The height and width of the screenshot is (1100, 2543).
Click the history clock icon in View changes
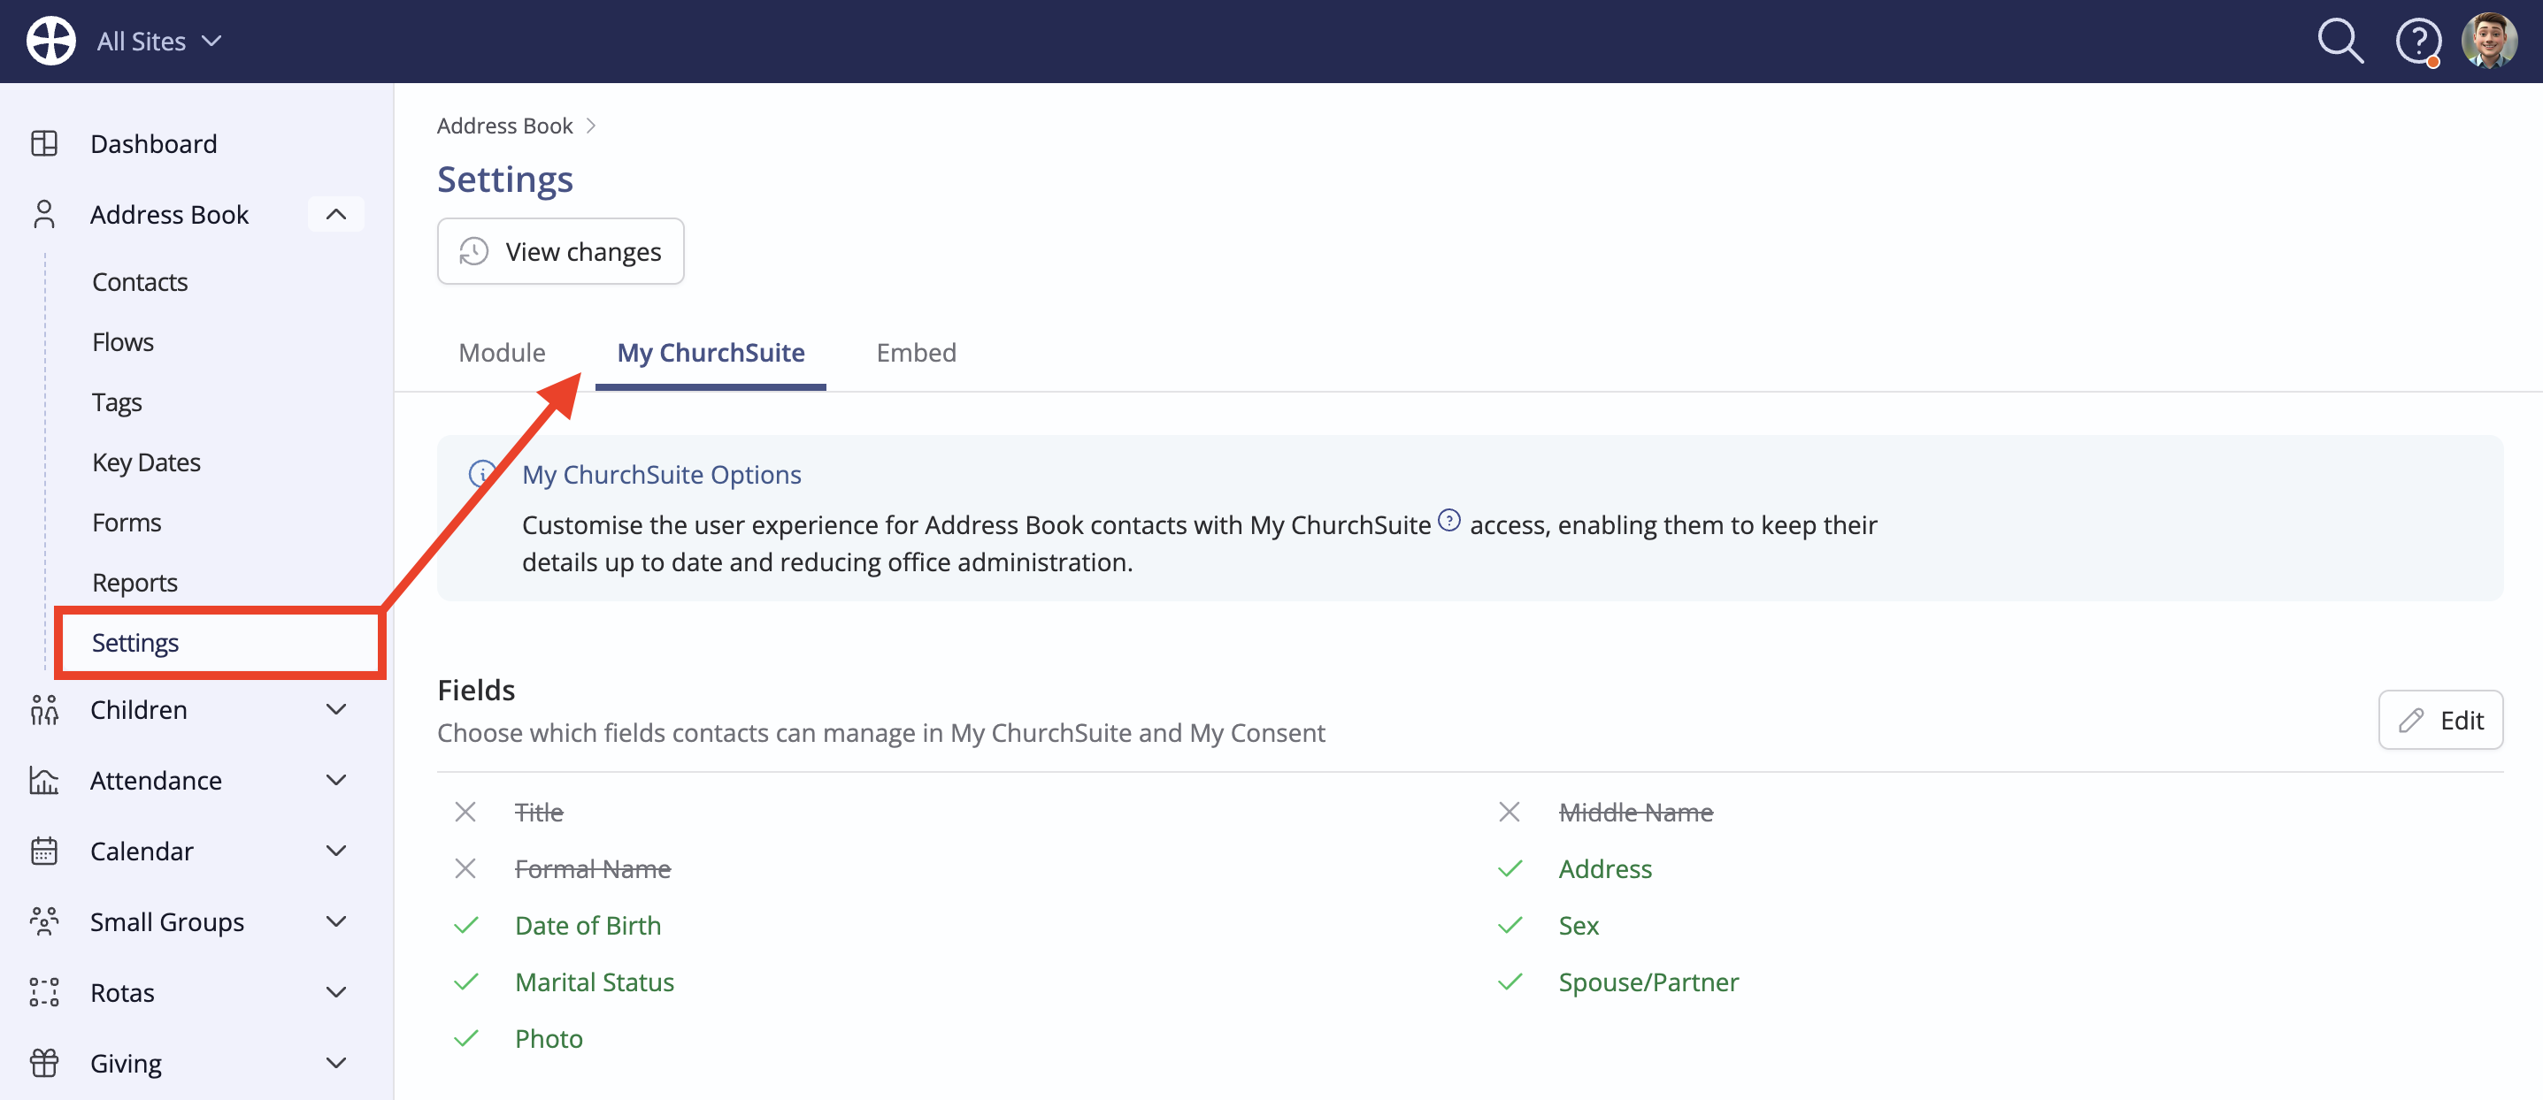474,252
